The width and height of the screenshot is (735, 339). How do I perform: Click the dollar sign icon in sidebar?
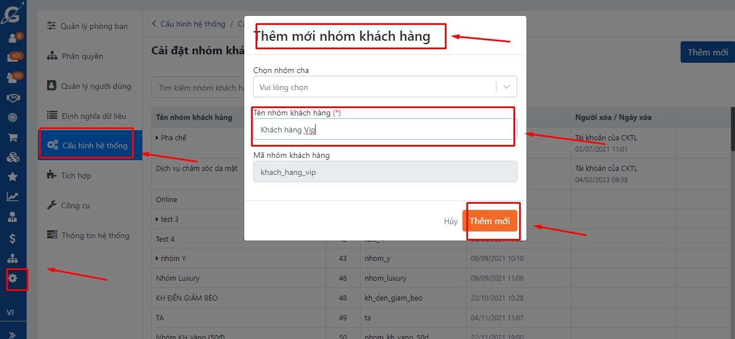[12, 238]
